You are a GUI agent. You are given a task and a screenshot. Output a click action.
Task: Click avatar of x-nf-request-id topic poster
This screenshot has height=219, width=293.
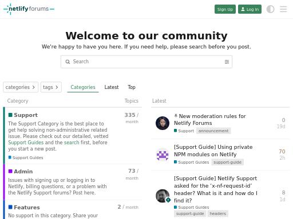pyautogui.click(x=163, y=196)
